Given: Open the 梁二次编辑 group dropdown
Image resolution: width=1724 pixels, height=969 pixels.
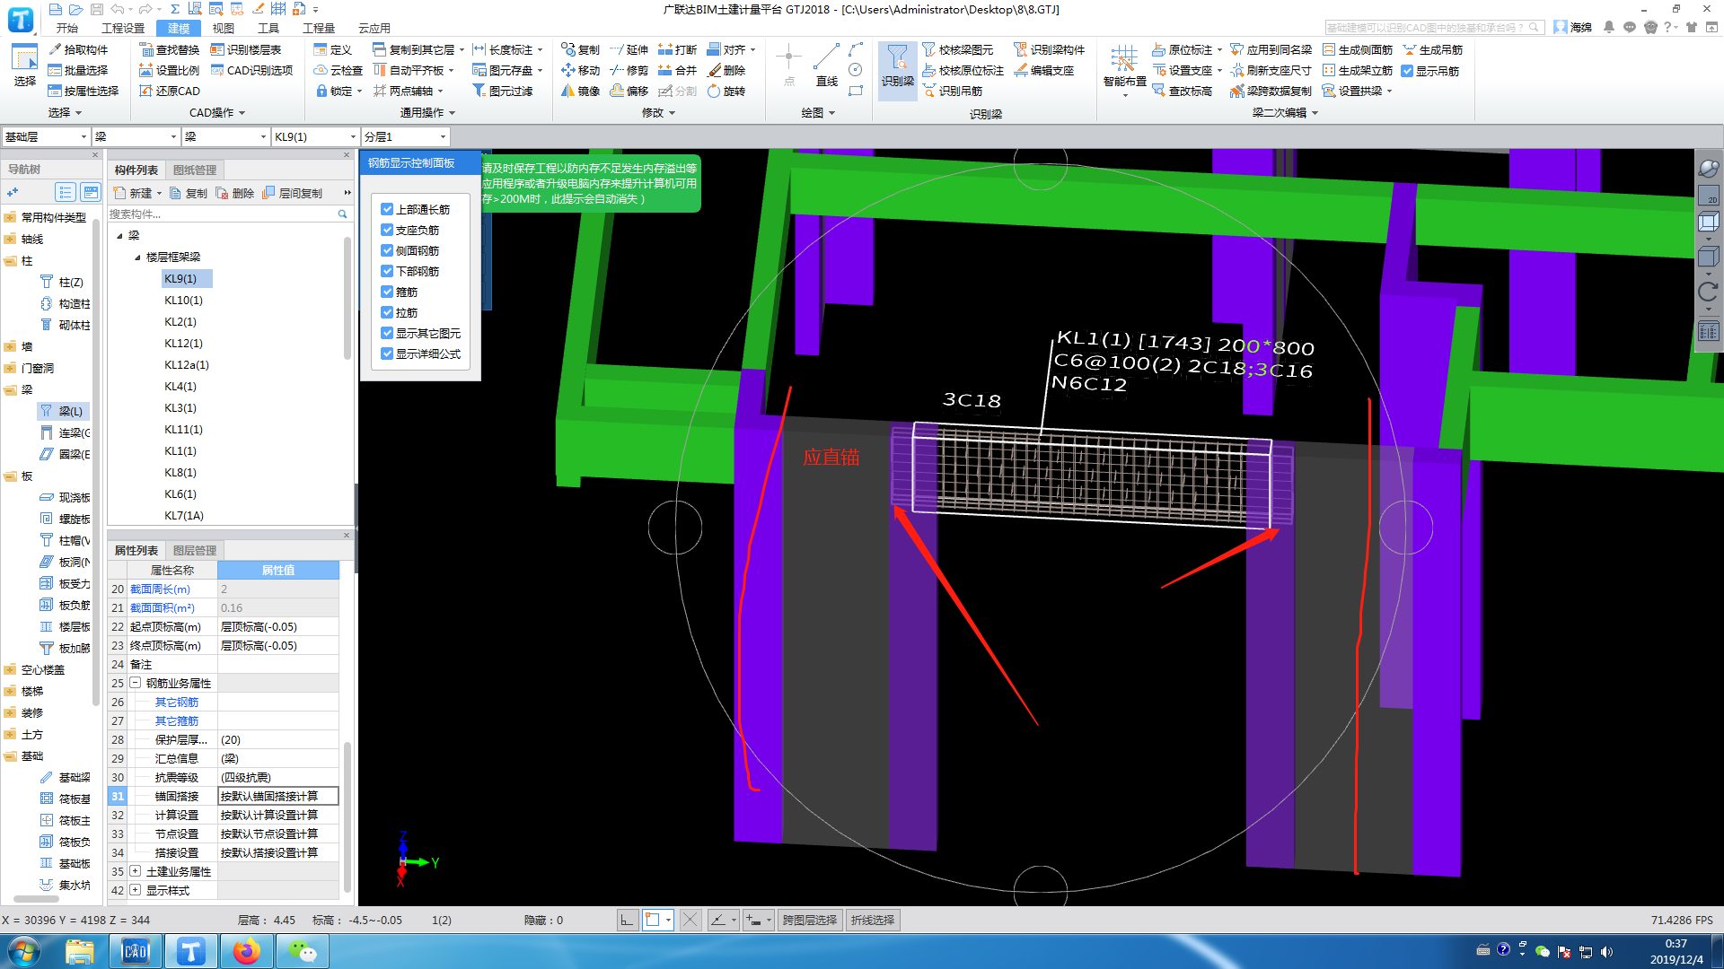Looking at the screenshot, I should (1285, 112).
